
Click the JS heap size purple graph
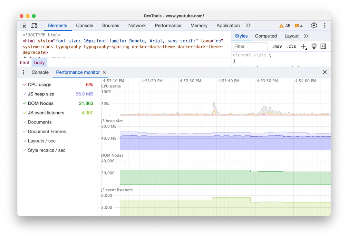tap(225, 141)
